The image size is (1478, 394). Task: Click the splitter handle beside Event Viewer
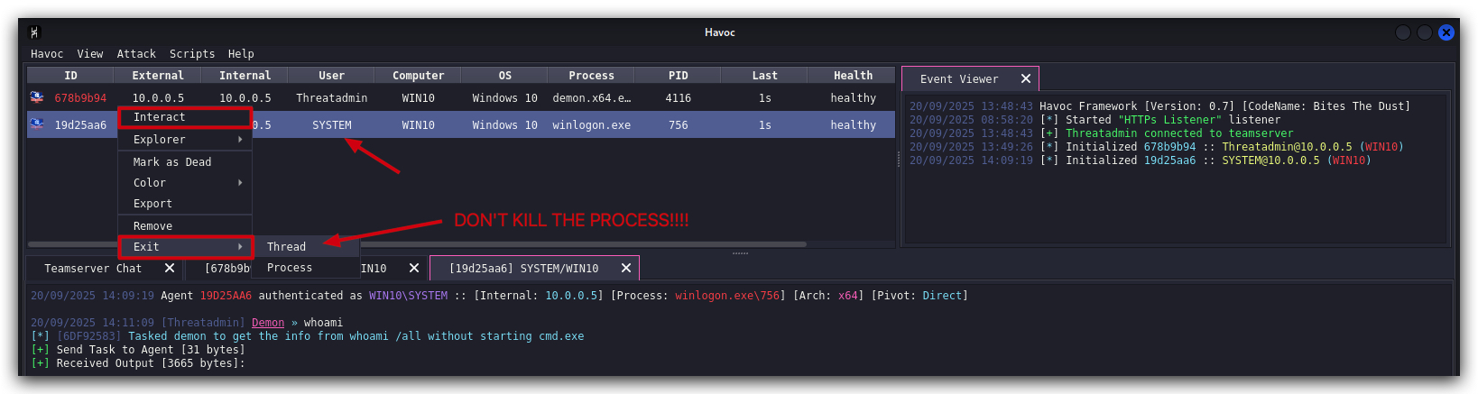898,160
